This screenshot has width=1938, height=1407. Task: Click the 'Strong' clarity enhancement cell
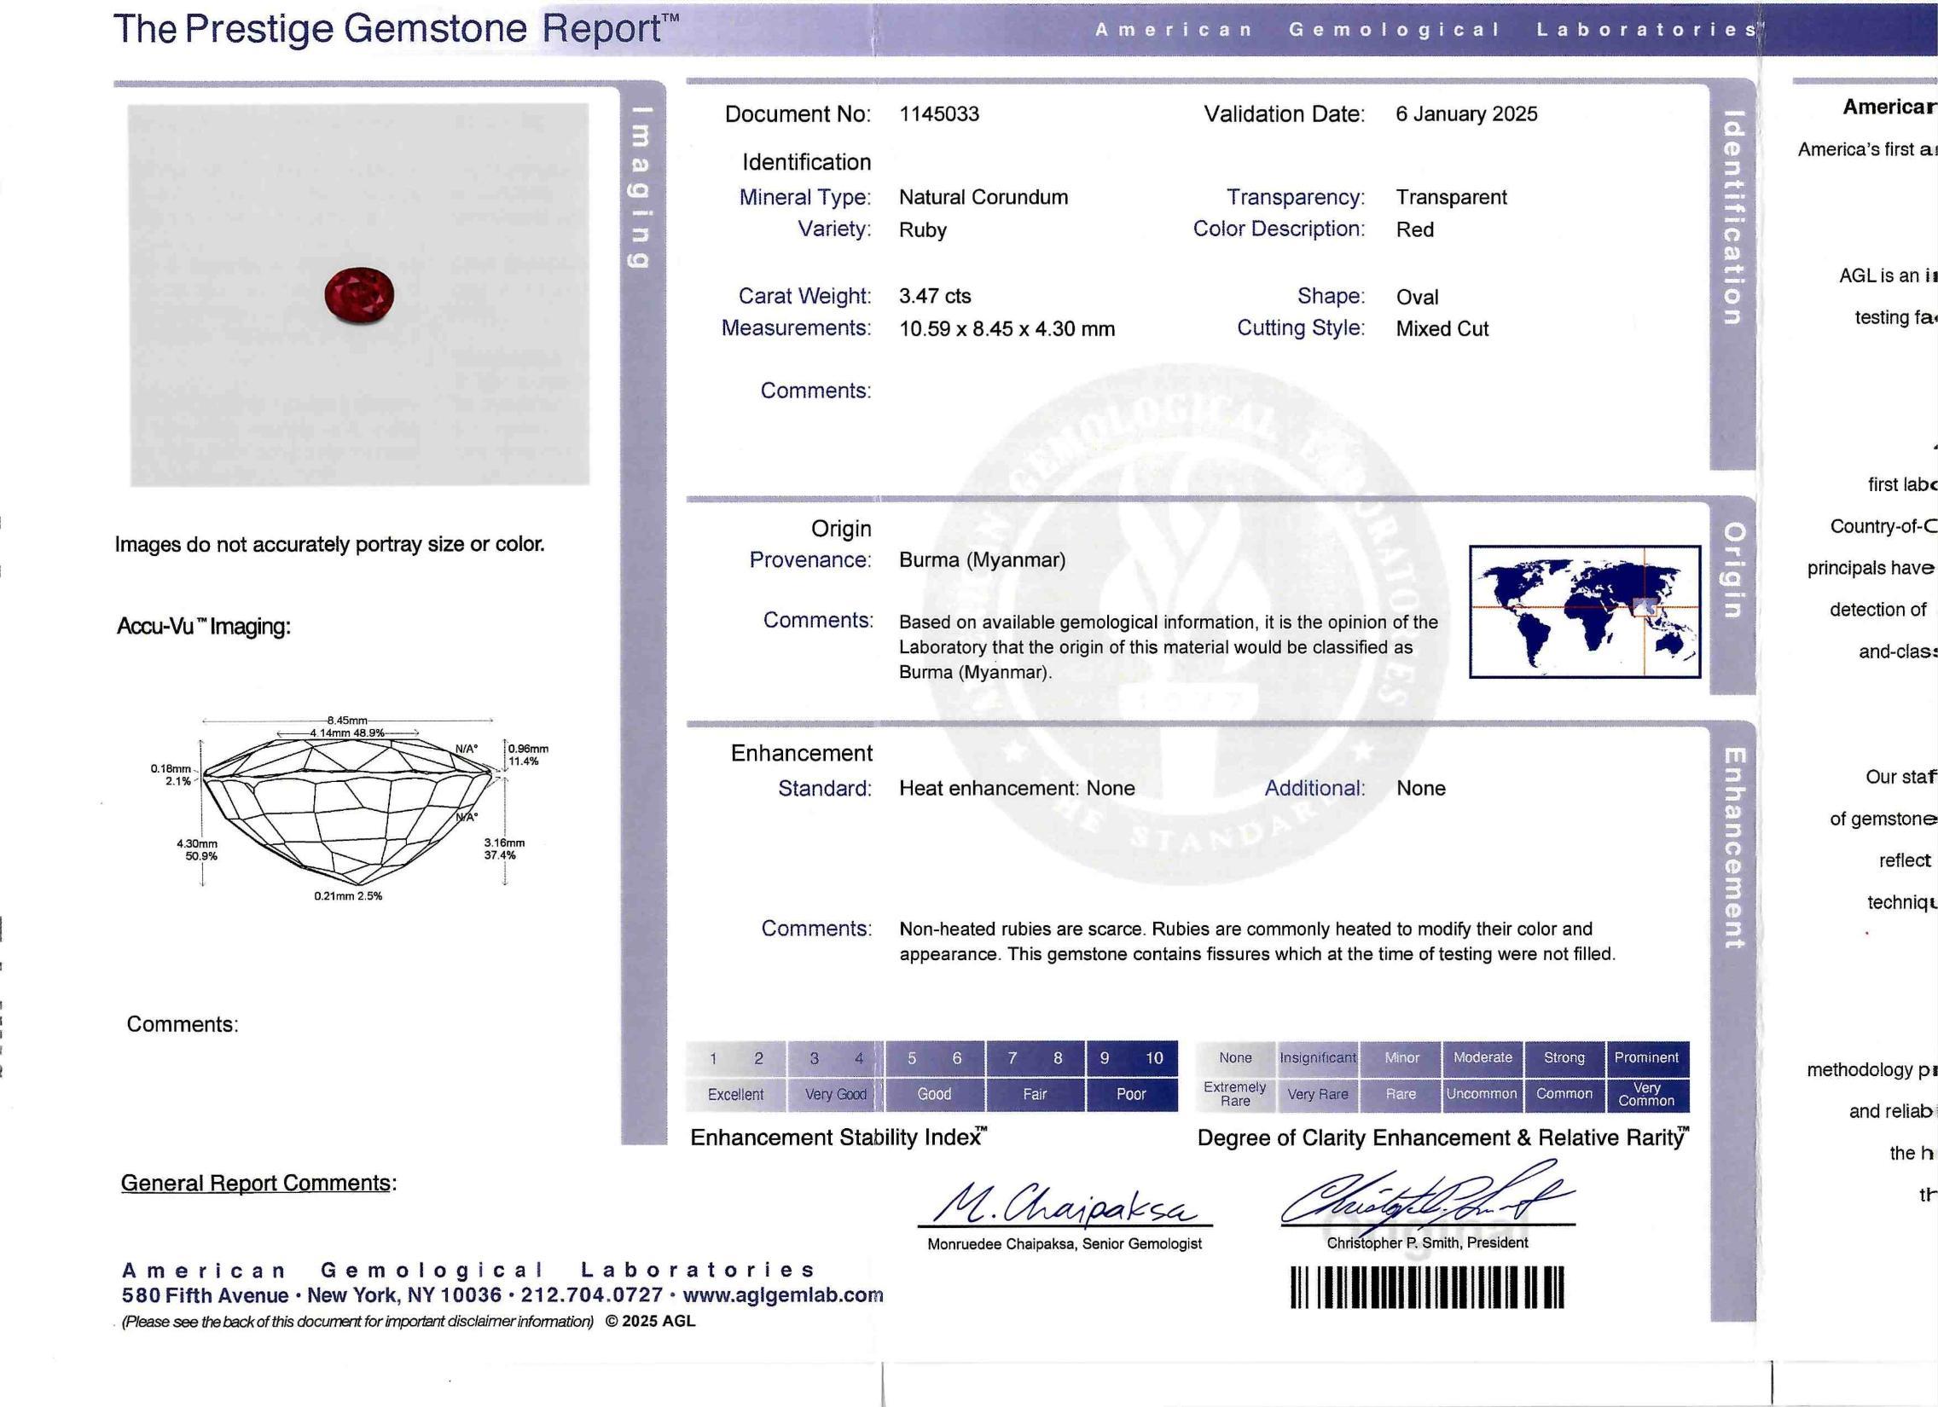pos(1564,1057)
